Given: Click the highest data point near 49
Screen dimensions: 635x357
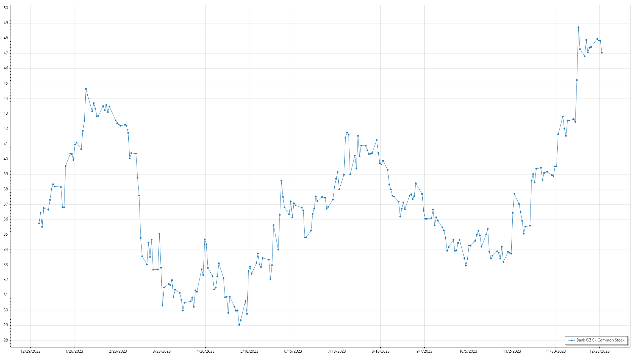Looking at the screenshot, I should [578, 27].
